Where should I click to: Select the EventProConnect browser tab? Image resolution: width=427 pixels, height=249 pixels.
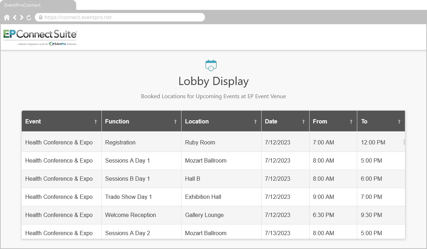click(37, 5)
